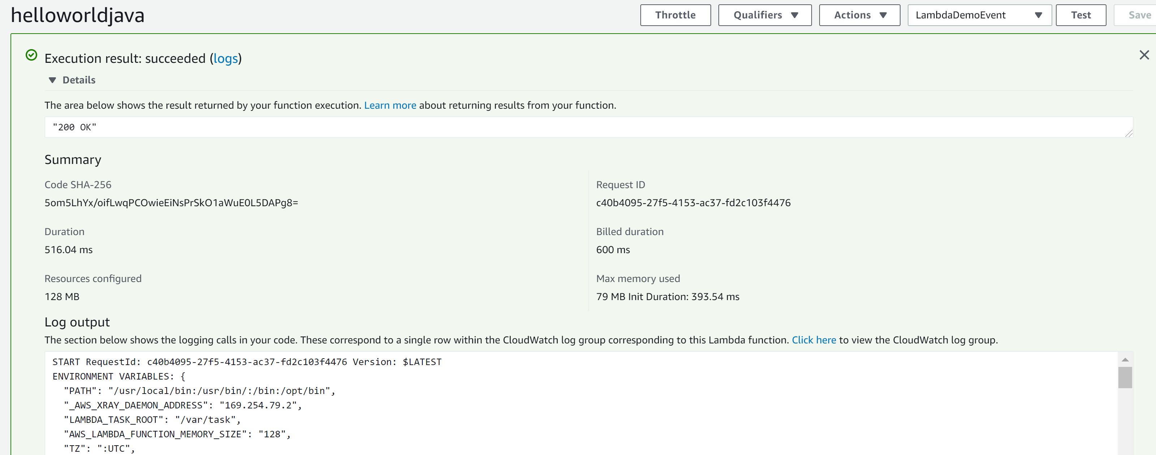
Task: Open 'Click here' CloudWatch log group link
Action: tap(813, 340)
